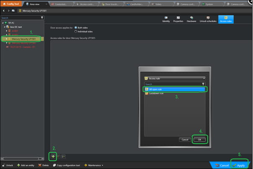Open the Hardware page
This screenshot has width=253, height=169.
191,19
